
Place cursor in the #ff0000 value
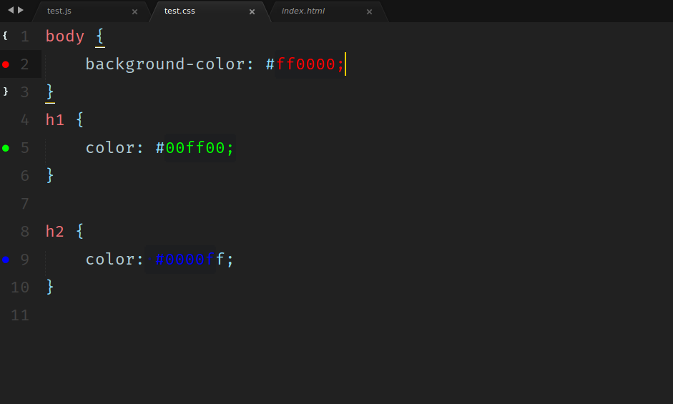coord(300,64)
